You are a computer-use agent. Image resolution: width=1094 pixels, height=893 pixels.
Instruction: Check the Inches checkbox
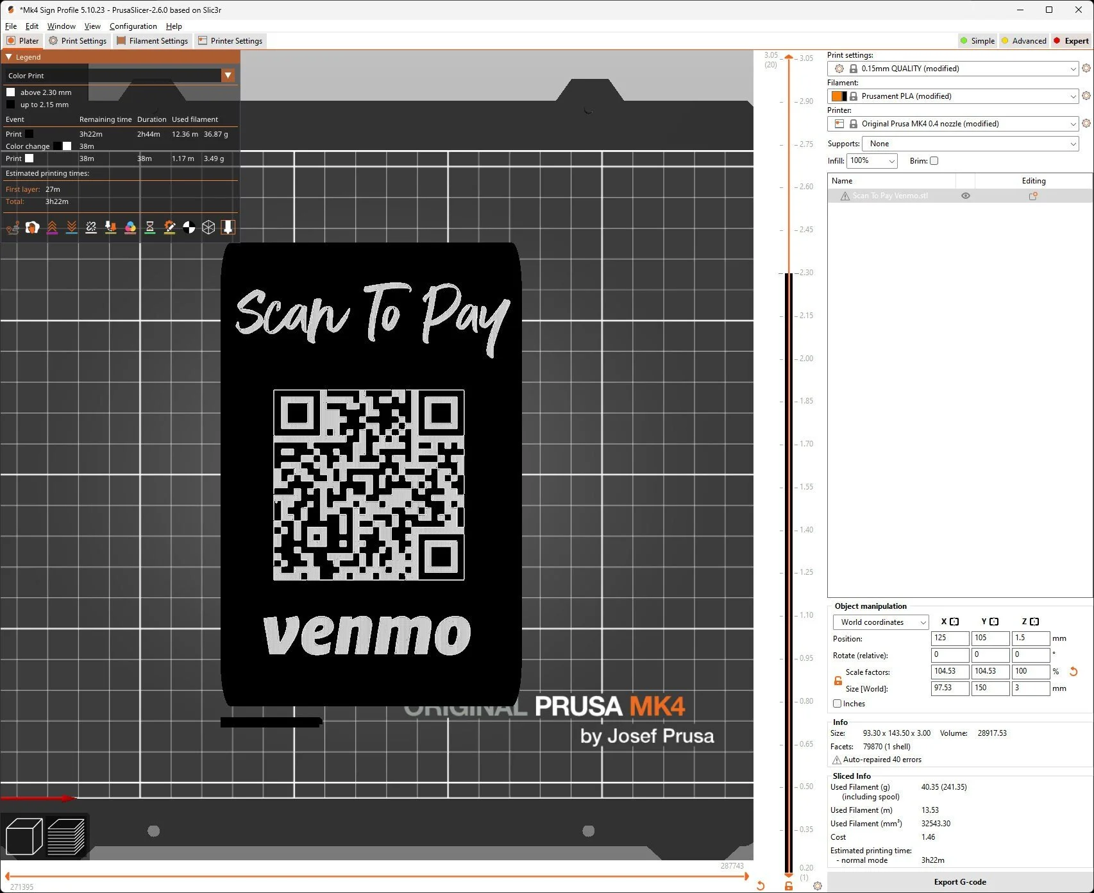(837, 704)
